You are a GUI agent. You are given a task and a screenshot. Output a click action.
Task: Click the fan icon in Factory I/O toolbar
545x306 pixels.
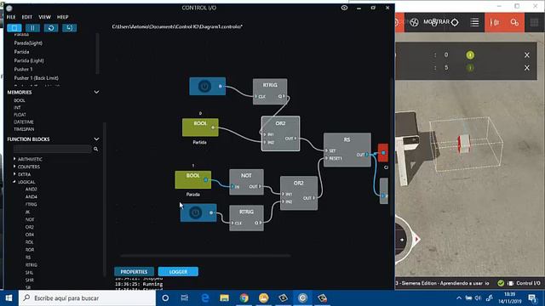pyautogui.click(x=414, y=23)
